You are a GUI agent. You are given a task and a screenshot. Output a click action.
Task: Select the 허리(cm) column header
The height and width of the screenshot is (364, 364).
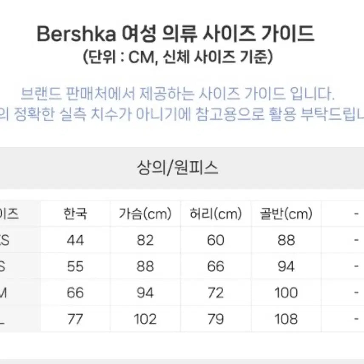[216, 213]
